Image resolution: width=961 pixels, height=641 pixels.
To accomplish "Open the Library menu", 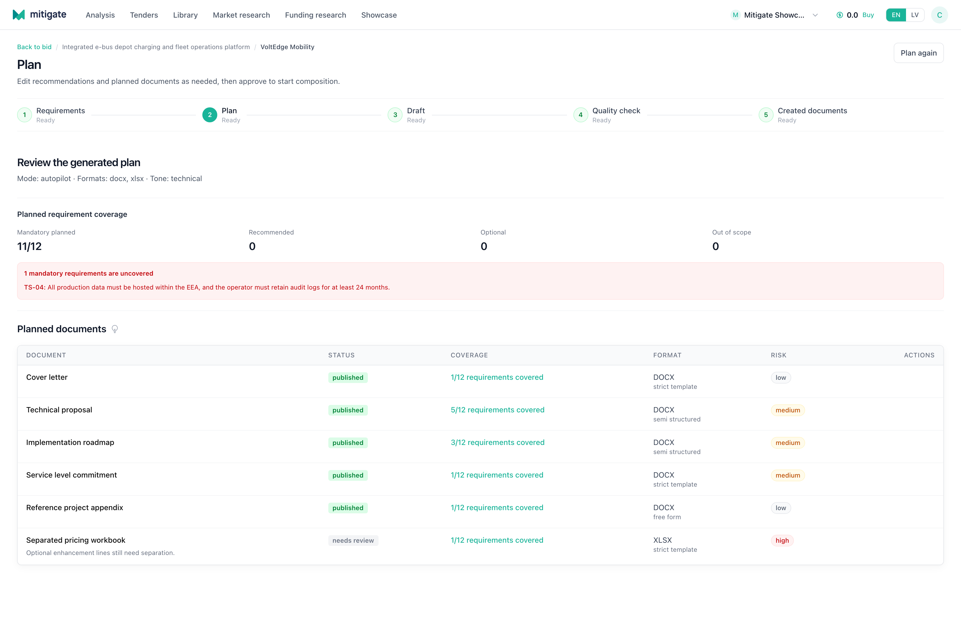I will pyautogui.click(x=186, y=15).
